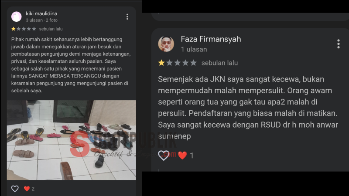349x196 pixels.
Task: Click the reaction count 1 on Faza's review
Action: point(192,155)
